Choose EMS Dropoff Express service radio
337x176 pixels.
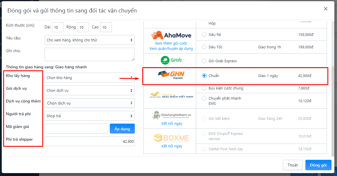click(x=204, y=134)
